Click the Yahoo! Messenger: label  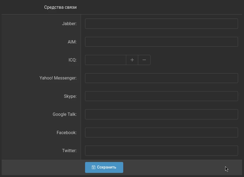pyautogui.click(x=58, y=78)
